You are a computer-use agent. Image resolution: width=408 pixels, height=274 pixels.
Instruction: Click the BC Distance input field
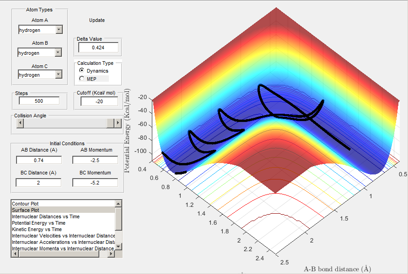(x=38, y=183)
